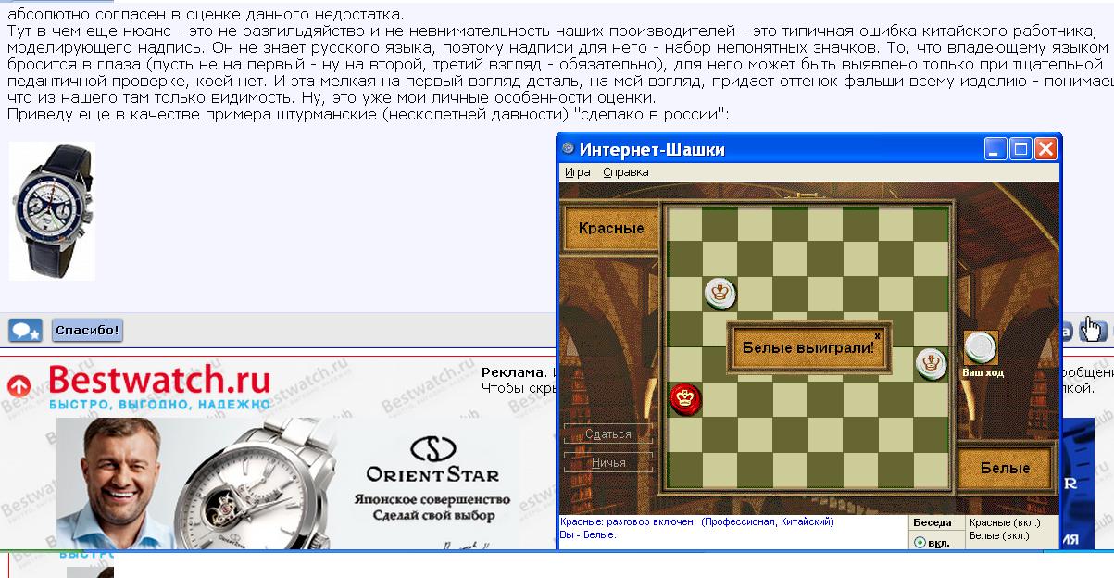Click the Интернет-Шашки title bar icon
Image resolution: width=1114 pixels, height=578 pixels.
click(x=569, y=149)
